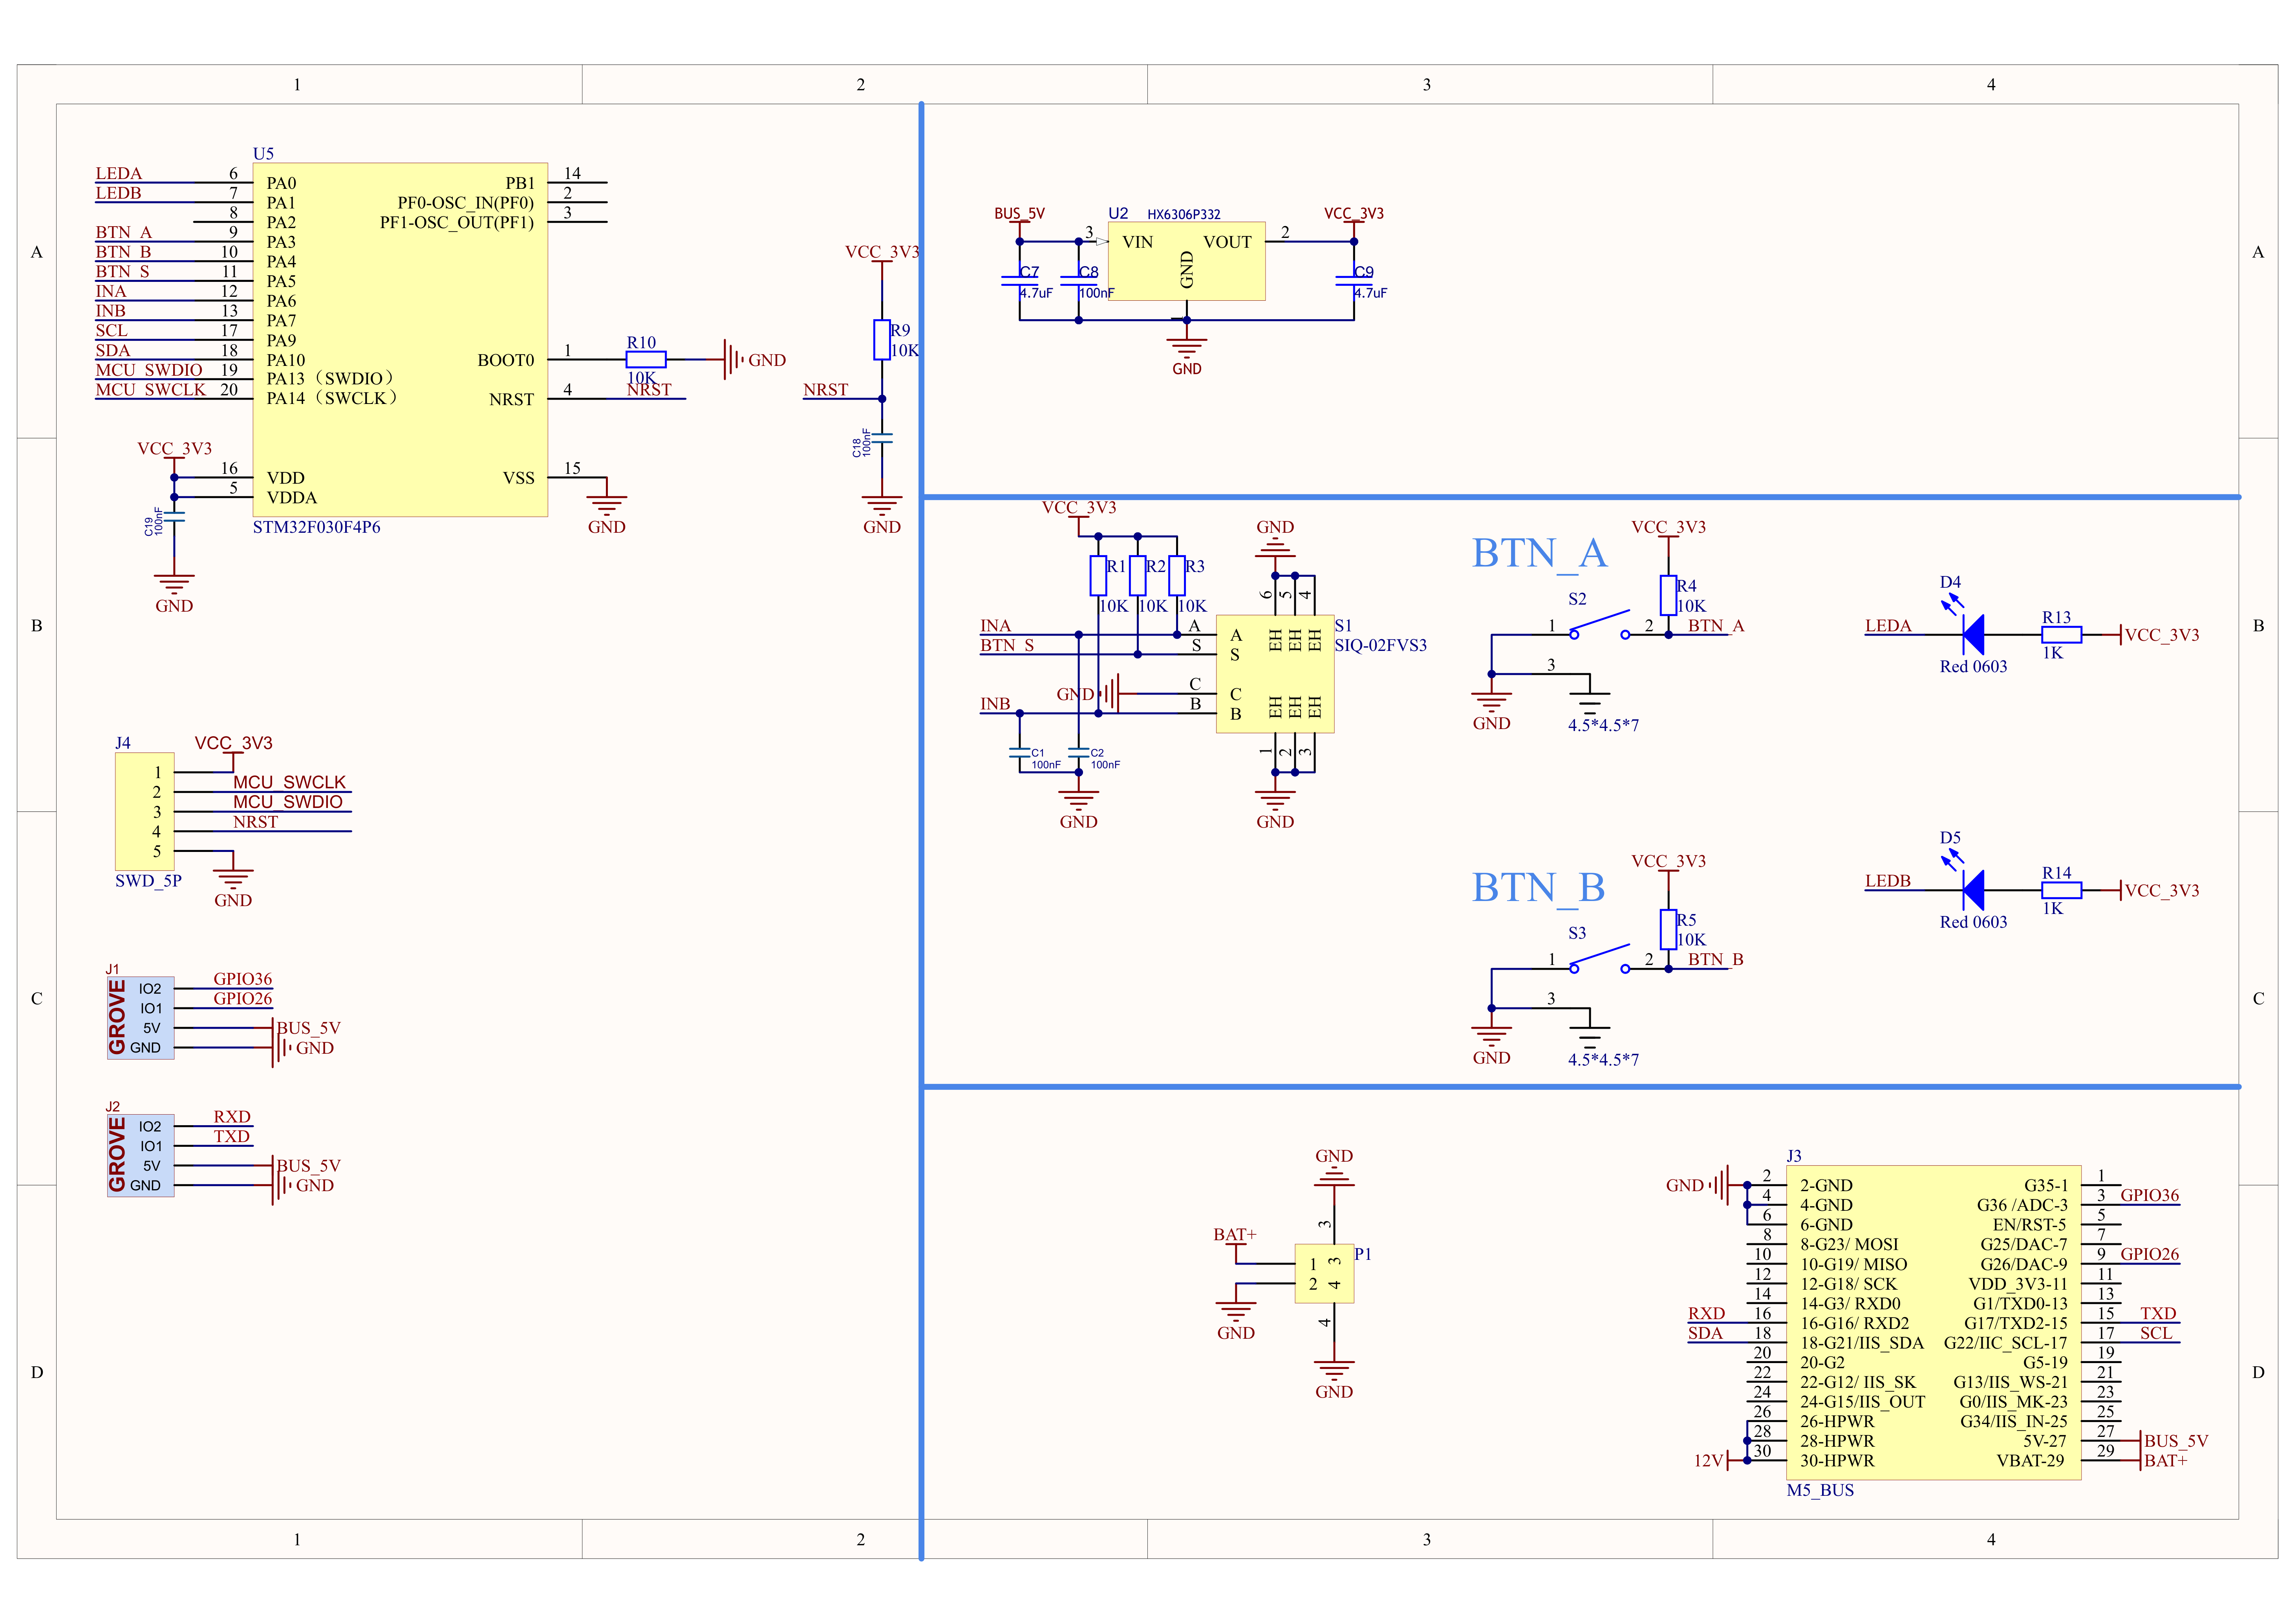
Task: Click the BOOT0 pin name on U5
Action: tap(506, 360)
